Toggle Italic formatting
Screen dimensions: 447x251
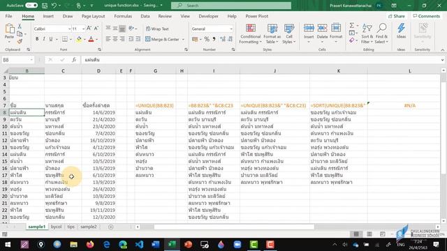tap(44, 39)
